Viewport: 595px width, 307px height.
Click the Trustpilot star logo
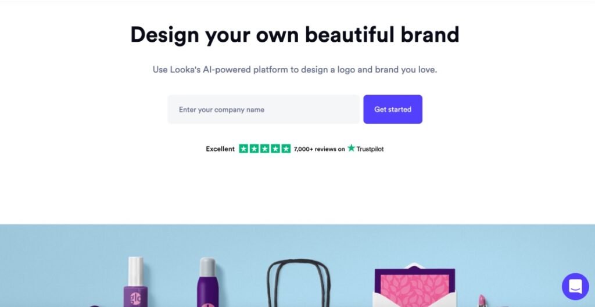tap(351, 148)
